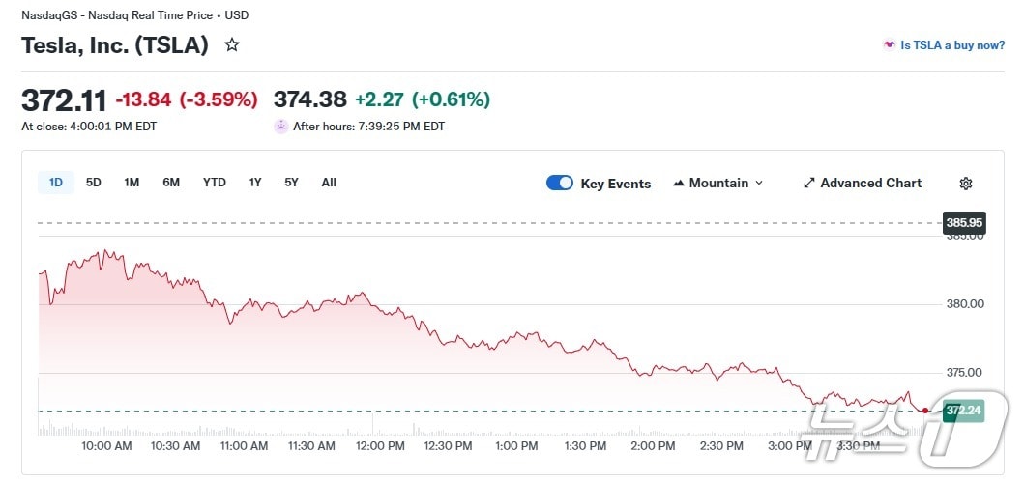Star Tesla to add to watchlist
This screenshot has height=483, width=1024.
232,44
